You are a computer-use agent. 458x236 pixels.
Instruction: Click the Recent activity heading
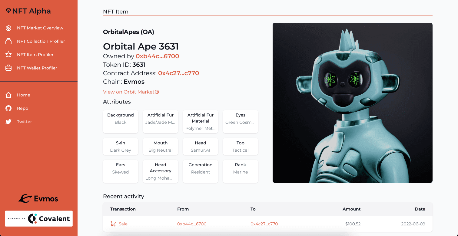[124, 196]
